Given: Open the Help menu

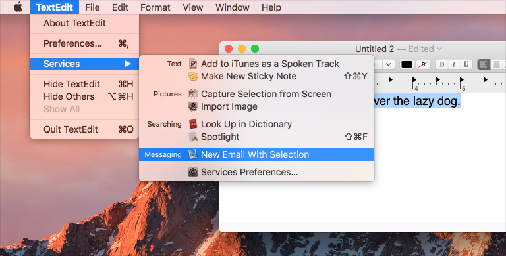Looking at the screenshot, I should point(271,7).
